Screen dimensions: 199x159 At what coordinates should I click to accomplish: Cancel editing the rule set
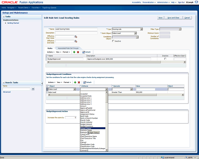click(187, 18)
